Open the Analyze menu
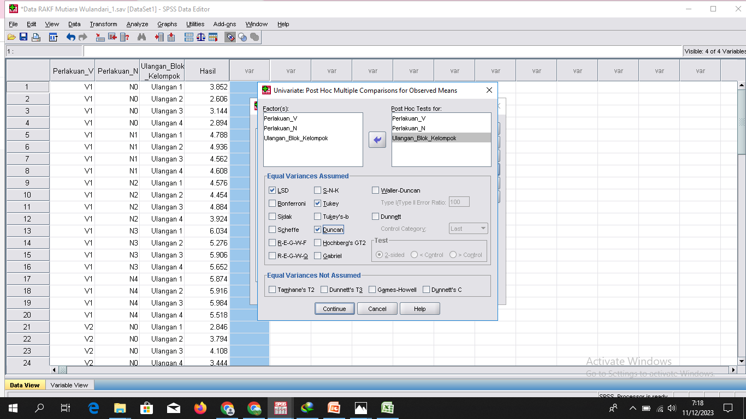Image resolution: width=746 pixels, height=419 pixels. pos(137,24)
